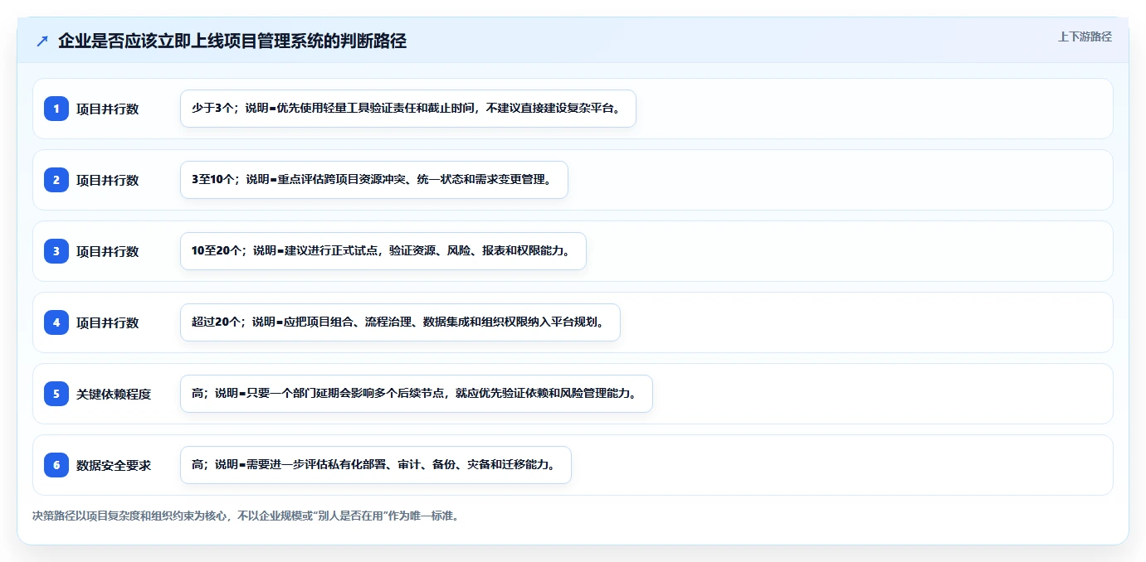Click step number badge 2
Screen dimensions: 1146x562
56,180
